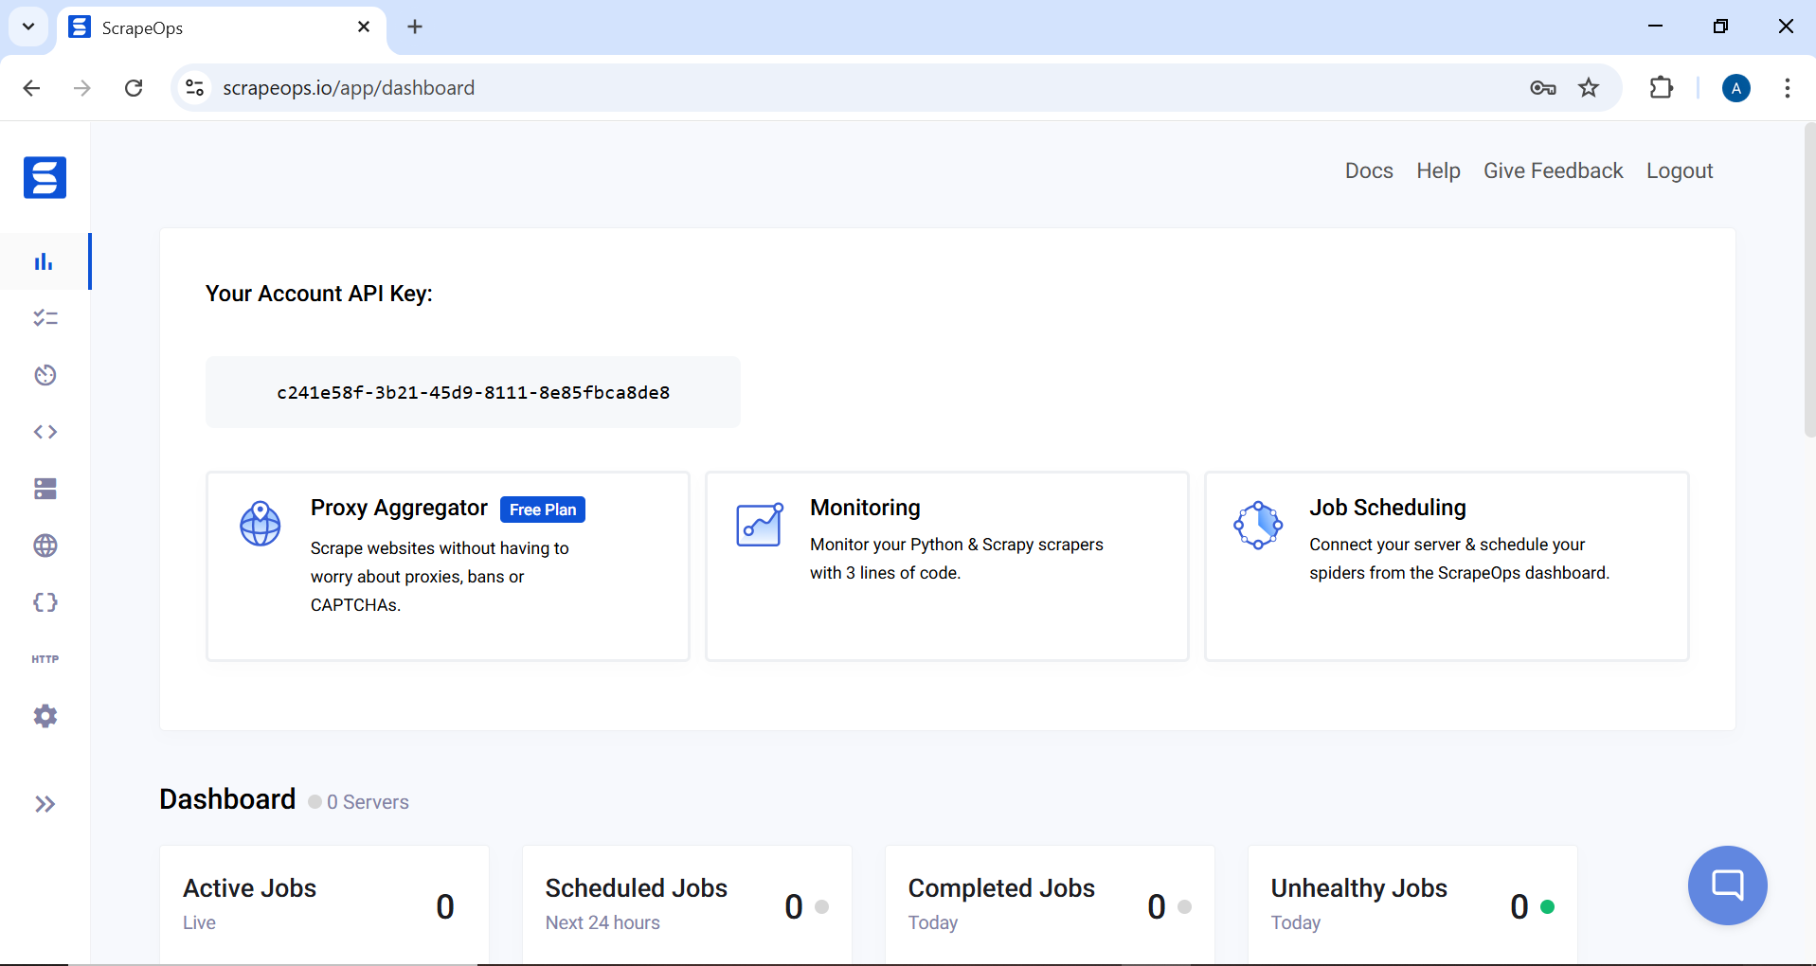Open the Chrome profile avatar A
Viewport: 1816px width, 966px height.
pyautogui.click(x=1735, y=88)
